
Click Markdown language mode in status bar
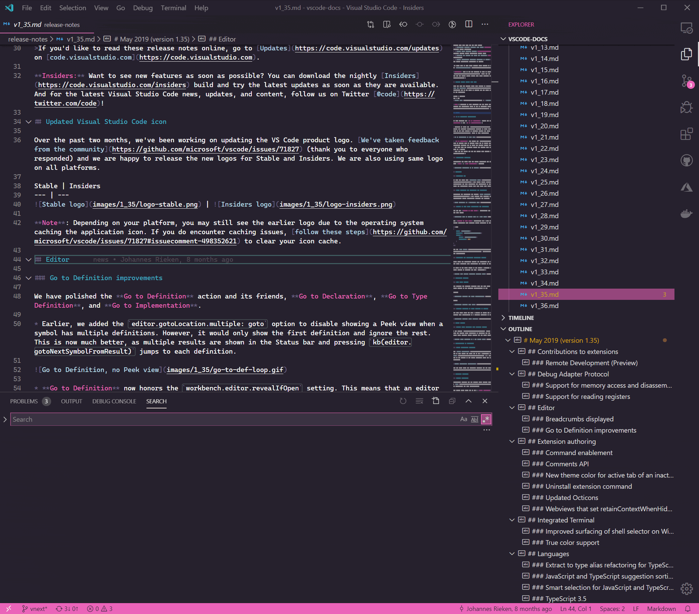(661, 609)
